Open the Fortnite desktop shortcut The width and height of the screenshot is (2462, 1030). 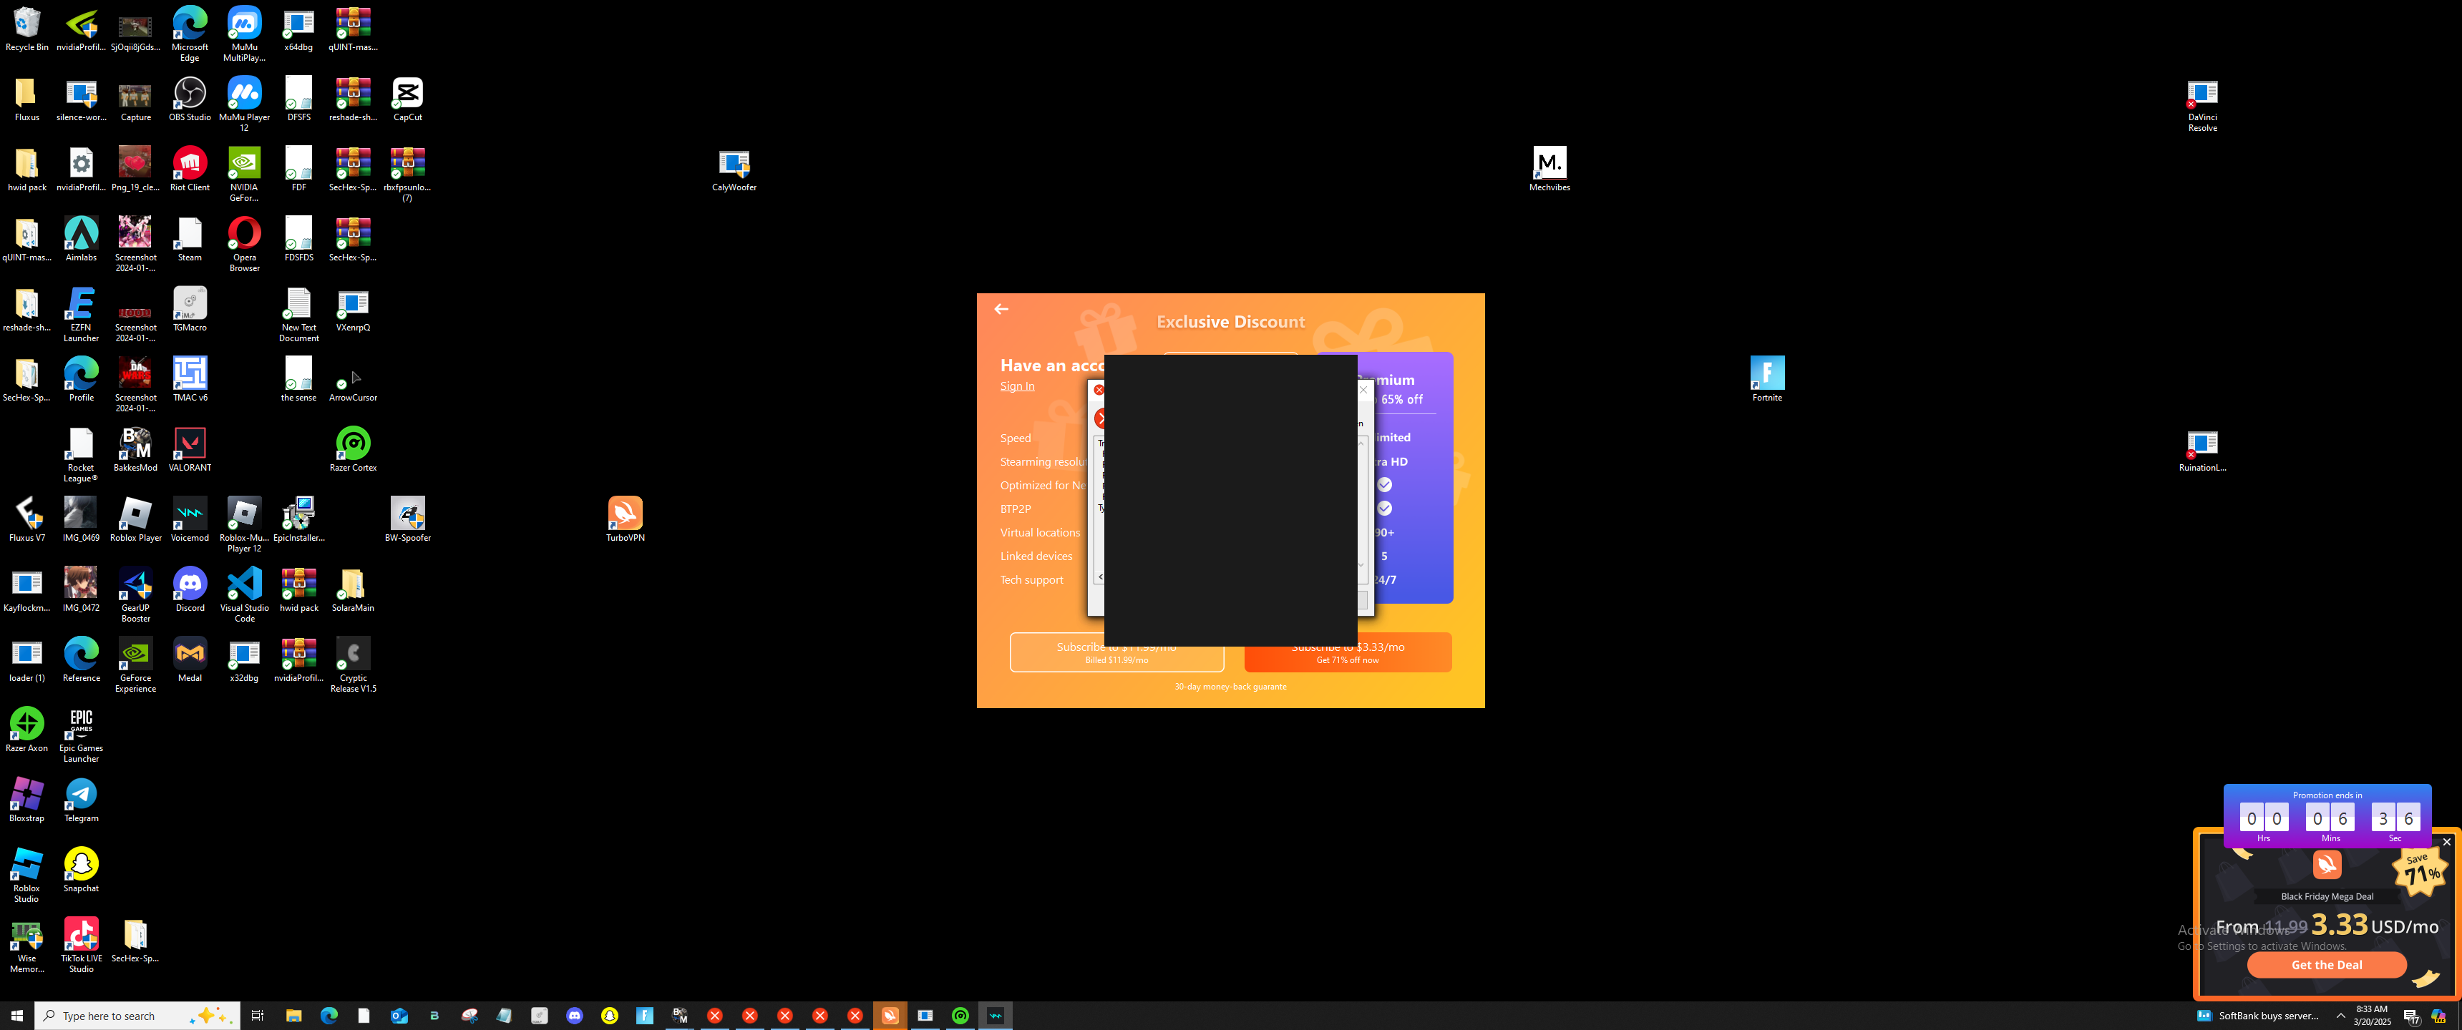(x=1766, y=373)
